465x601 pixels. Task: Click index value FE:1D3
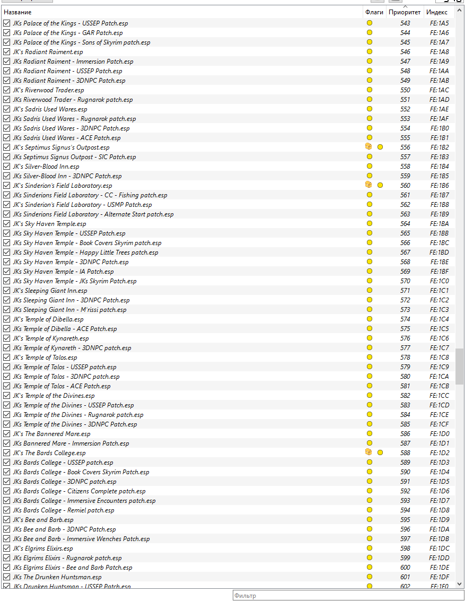pos(440,462)
